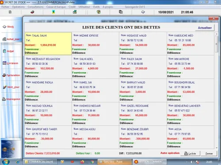The height and width of the screenshot is (165, 221).
Task: Select the MIZANE IDRISSE client card
Action: pyautogui.click(x=95, y=44)
